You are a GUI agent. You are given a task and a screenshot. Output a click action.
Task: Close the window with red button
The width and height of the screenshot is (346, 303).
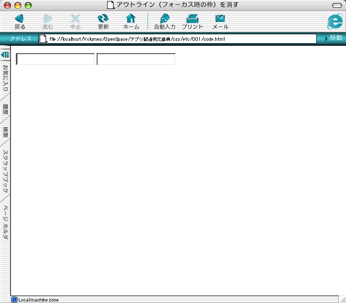(7, 5)
